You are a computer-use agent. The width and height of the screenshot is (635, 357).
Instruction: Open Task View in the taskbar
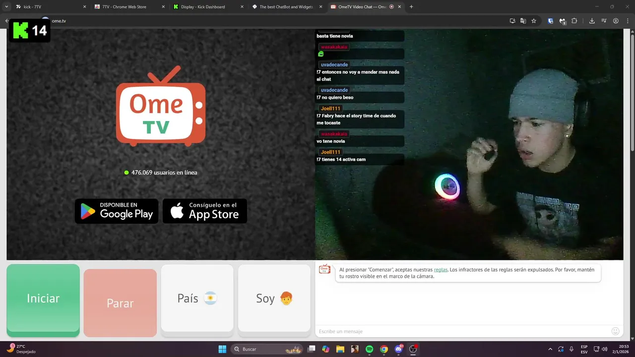312,349
